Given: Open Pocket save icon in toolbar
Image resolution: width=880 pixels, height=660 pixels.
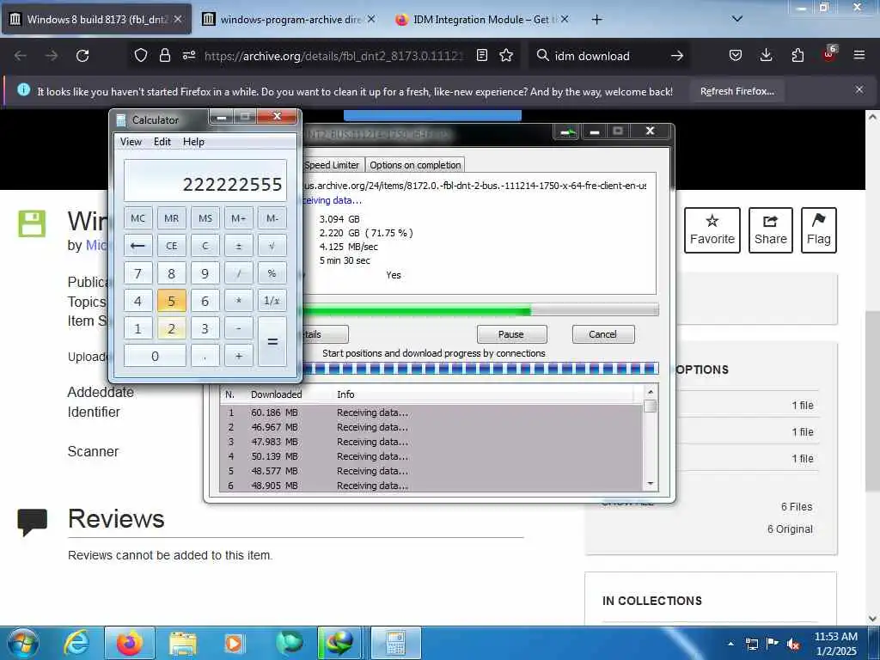Looking at the screenshot, I should click(x=736, y=55).
